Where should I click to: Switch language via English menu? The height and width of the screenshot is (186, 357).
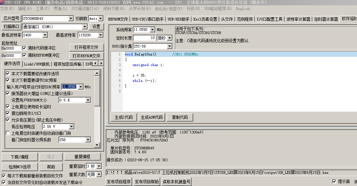[x=243, y=9]
